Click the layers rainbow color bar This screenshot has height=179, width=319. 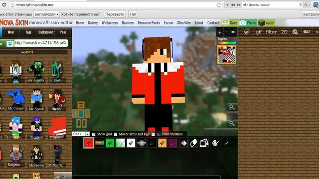point(227,43)
